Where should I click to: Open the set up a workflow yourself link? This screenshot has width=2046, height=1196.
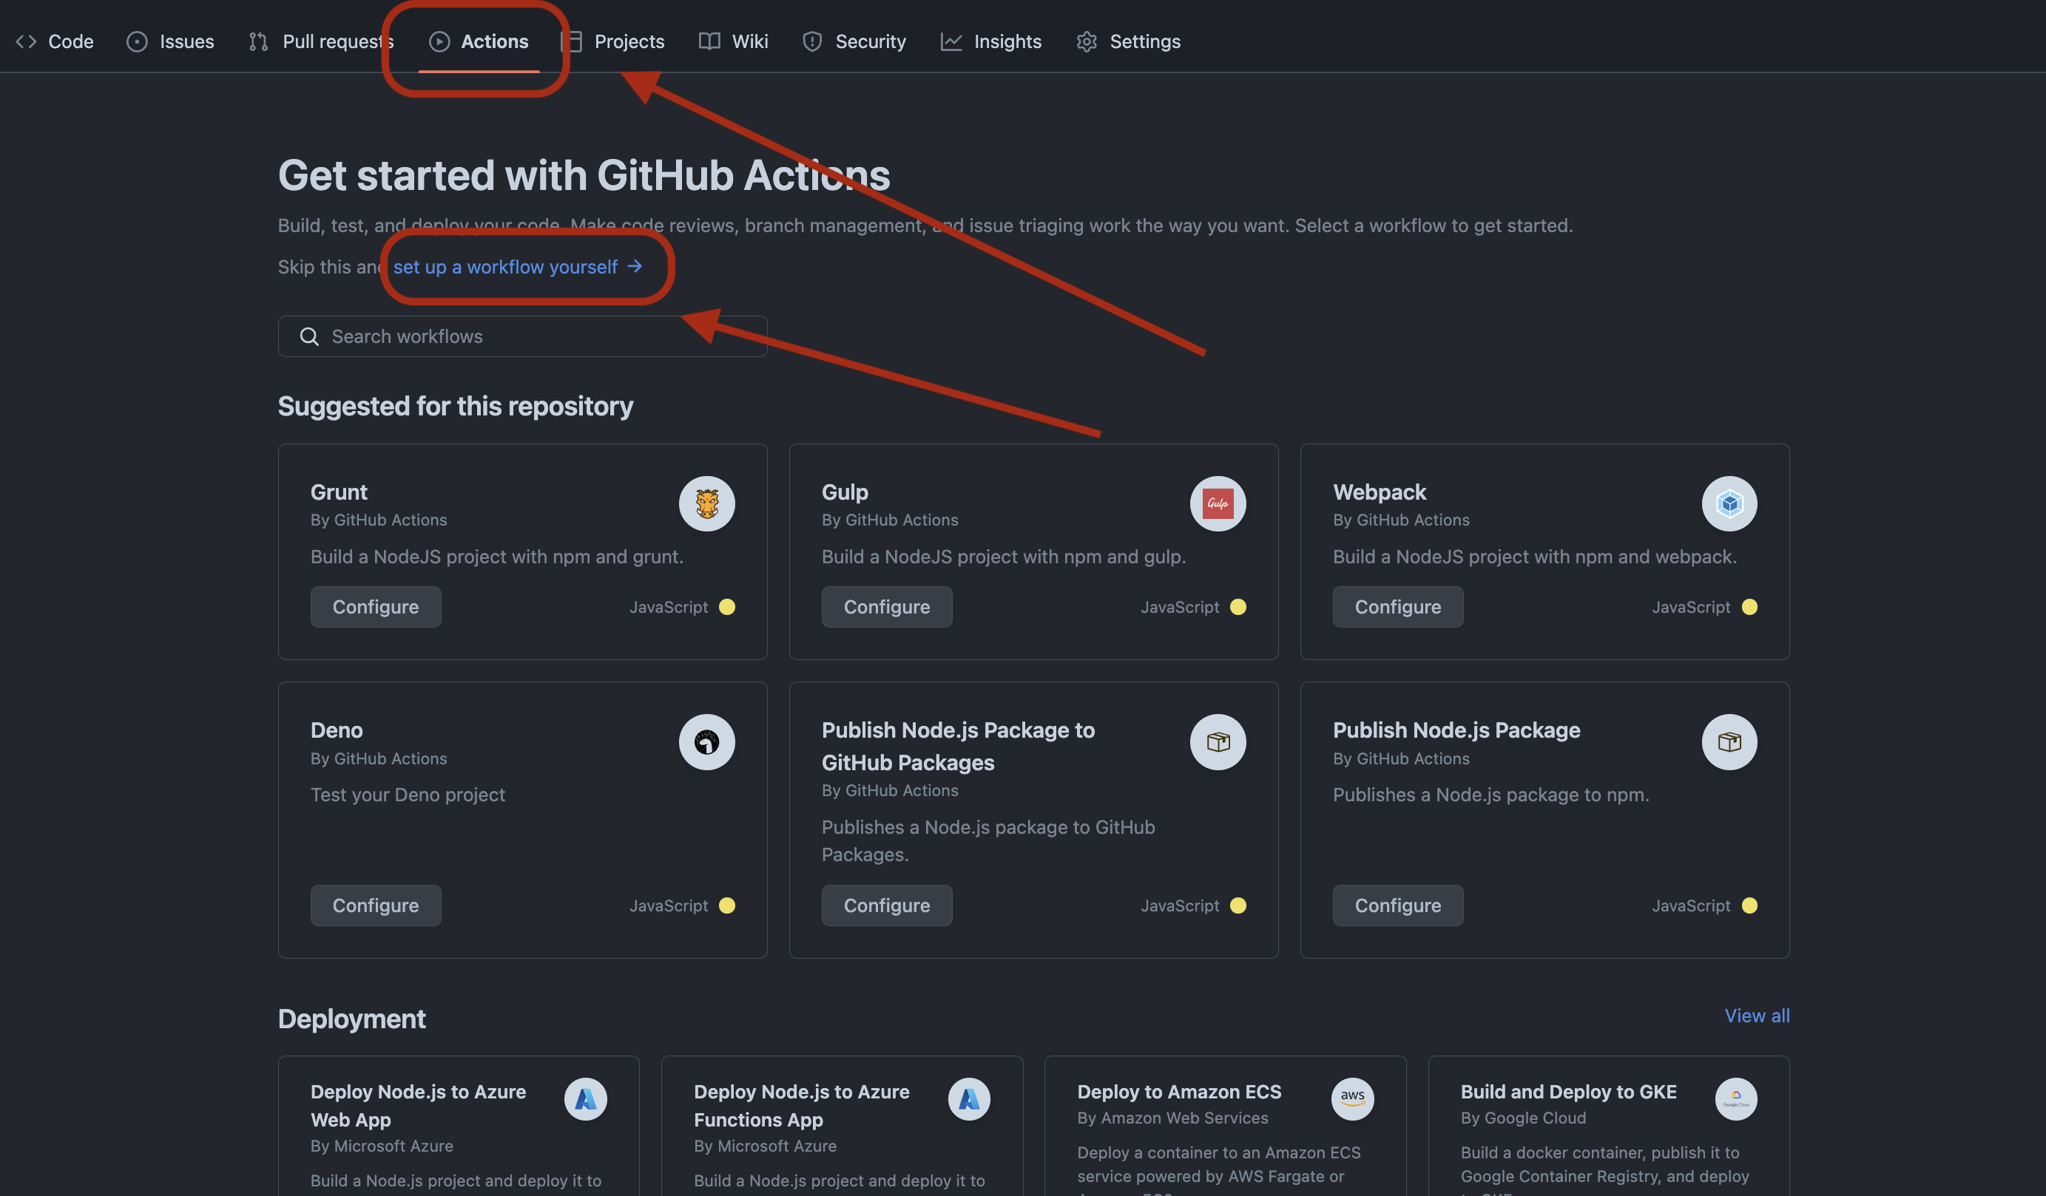[506, 266]
